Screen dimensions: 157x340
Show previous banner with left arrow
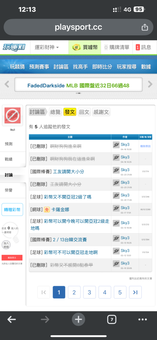coord(7,84)
